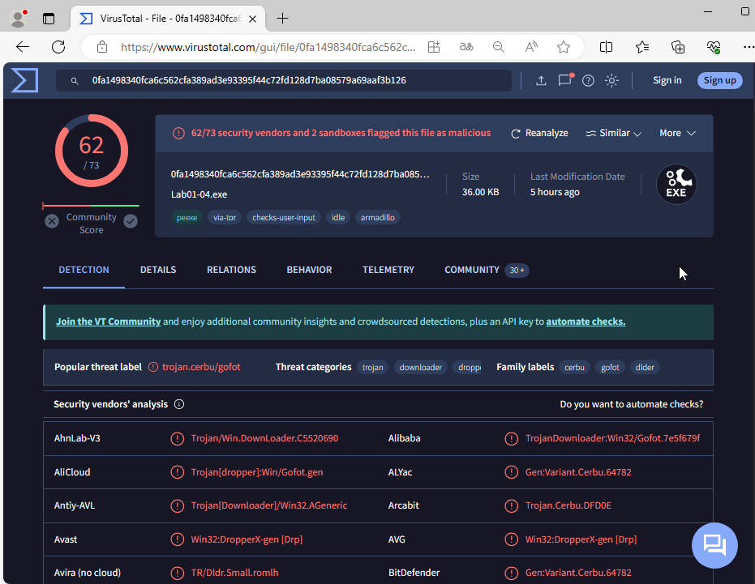Open the floating chat widget button

(x=714, y=545)
